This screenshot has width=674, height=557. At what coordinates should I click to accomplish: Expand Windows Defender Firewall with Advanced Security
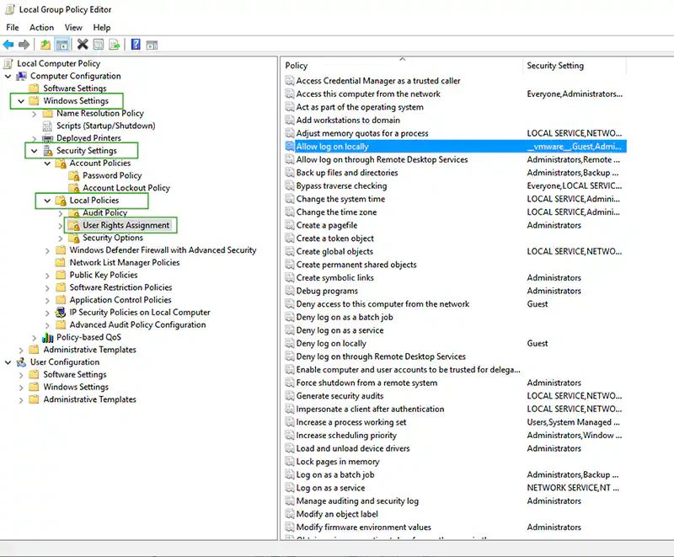47,250
